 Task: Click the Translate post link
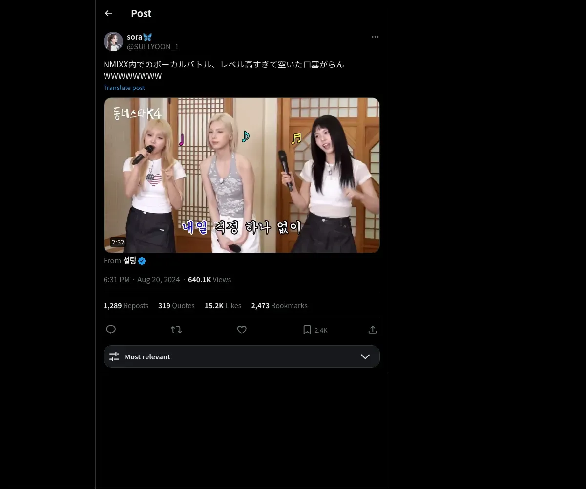click(x=124, y=88)
